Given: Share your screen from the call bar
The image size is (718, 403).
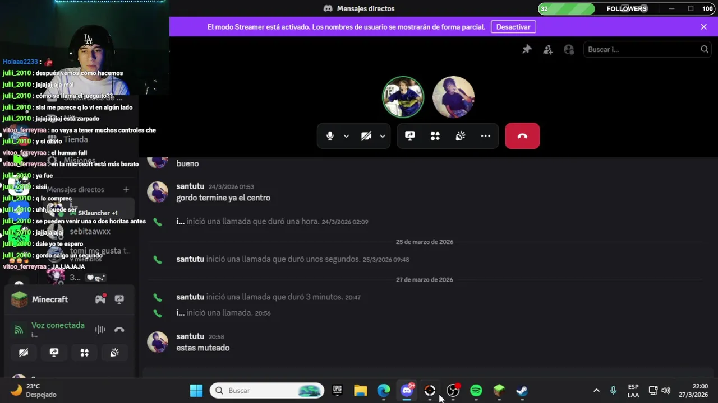Looking at the screenshot, I should click(x=410, y=136).
